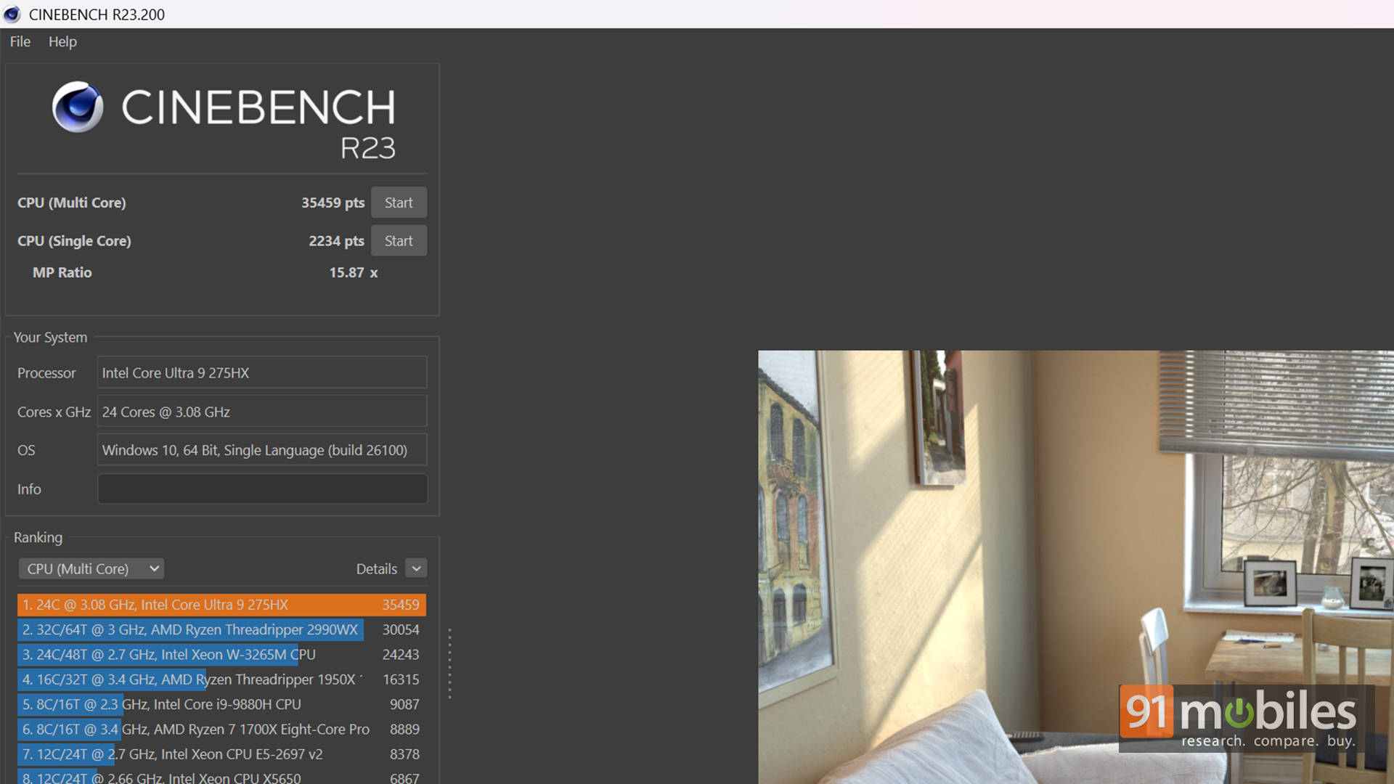
Task: Select the Processor field Intel Core Ultra 9 275HX
Action: (262, 372)
